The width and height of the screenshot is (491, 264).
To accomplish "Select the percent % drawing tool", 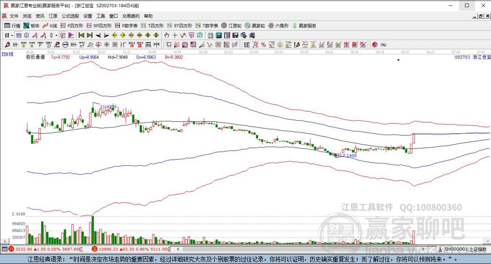I will [x=263, y=45].
